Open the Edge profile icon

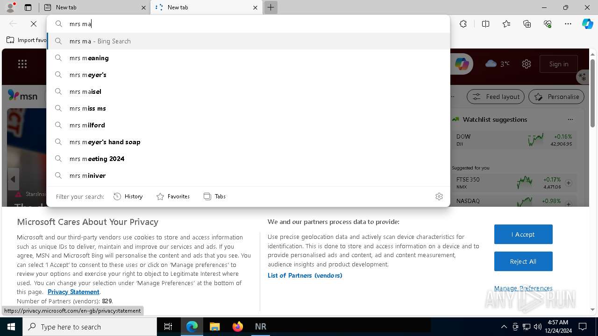[10, 7]
